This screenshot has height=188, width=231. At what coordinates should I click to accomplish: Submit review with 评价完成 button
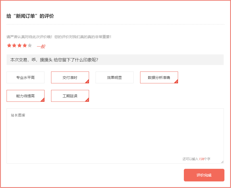[204, 175]
